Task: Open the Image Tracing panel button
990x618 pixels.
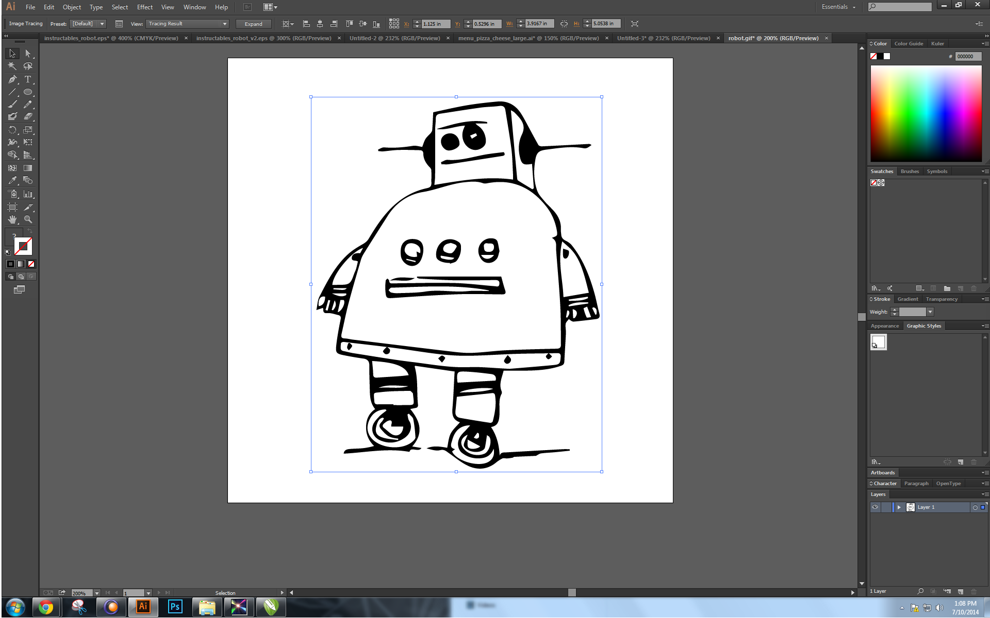Action: [119, 24]
